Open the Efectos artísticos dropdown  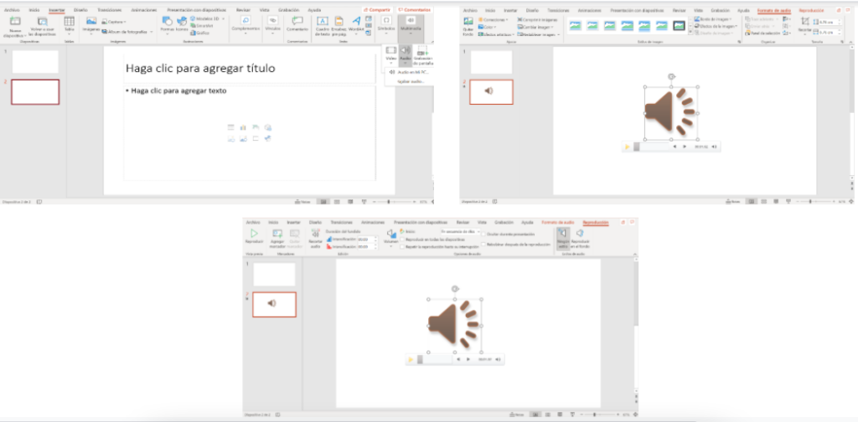496,33
